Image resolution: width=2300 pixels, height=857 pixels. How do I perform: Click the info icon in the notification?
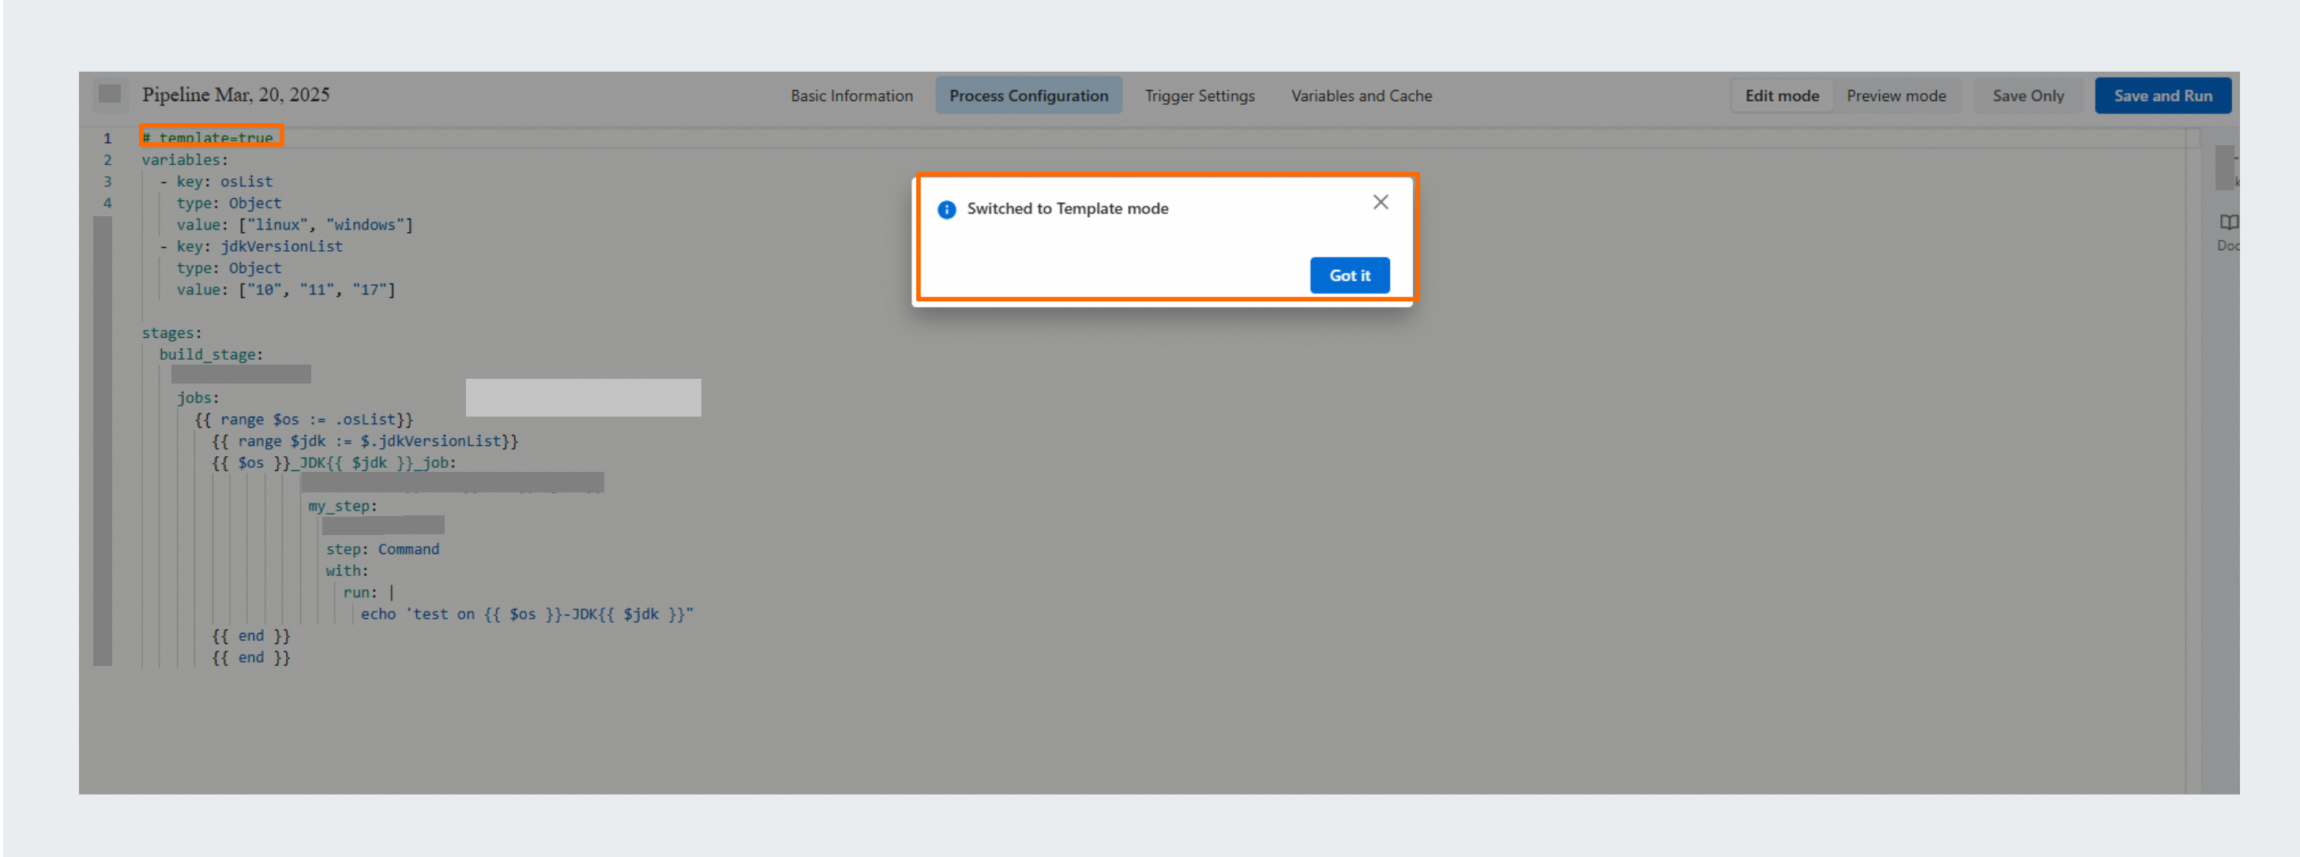[945, 208]
